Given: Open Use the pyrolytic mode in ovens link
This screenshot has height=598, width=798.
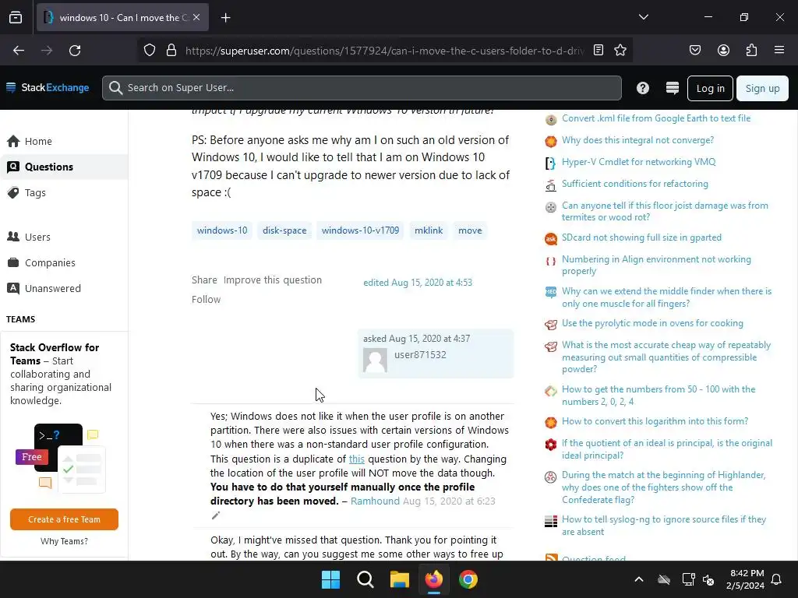Looking at the screenshot, I should 652,323.
